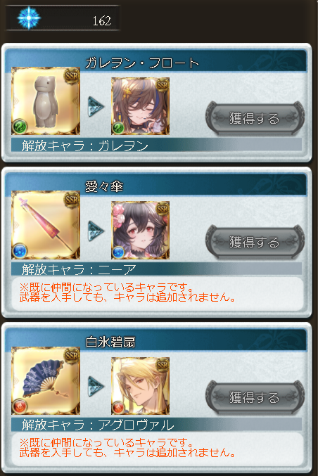This screenshot has width=318, height=476.
Task: Select the 愛々傘 umbrella weapon thumbnail
Action: pos(46,225)
